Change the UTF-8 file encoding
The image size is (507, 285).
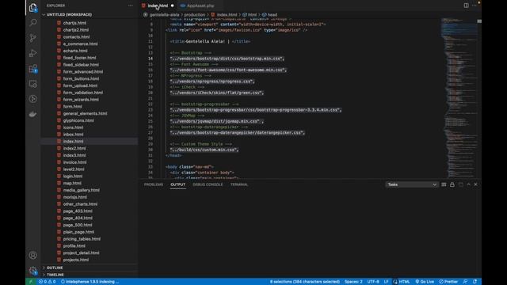tap(373, 282)
